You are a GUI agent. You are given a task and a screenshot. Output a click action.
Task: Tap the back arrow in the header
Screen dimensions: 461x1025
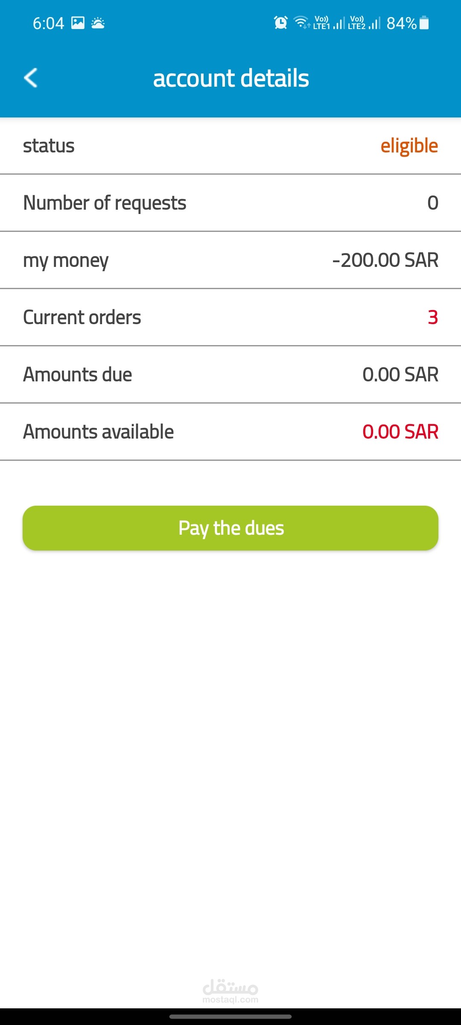(31, 78)
